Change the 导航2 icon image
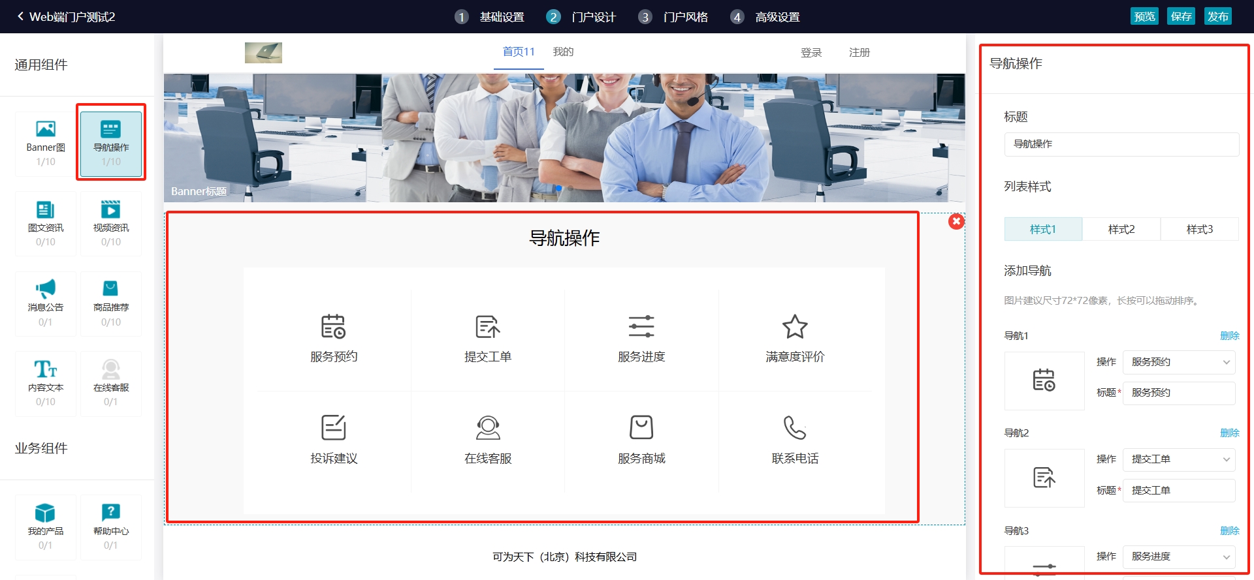Viewport: 1254px width, 580px height. click(1044, 478)
